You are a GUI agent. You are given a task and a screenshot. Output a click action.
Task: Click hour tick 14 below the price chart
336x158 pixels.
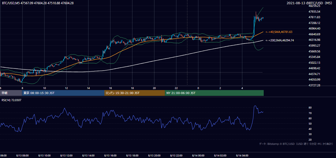[88, 88]
